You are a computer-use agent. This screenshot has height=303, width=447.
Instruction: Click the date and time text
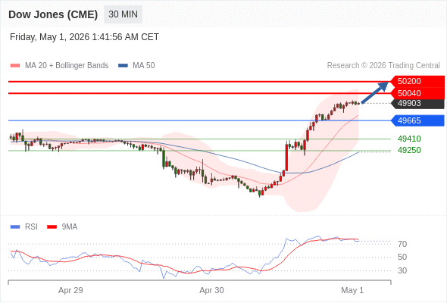[x=84, y=37]
